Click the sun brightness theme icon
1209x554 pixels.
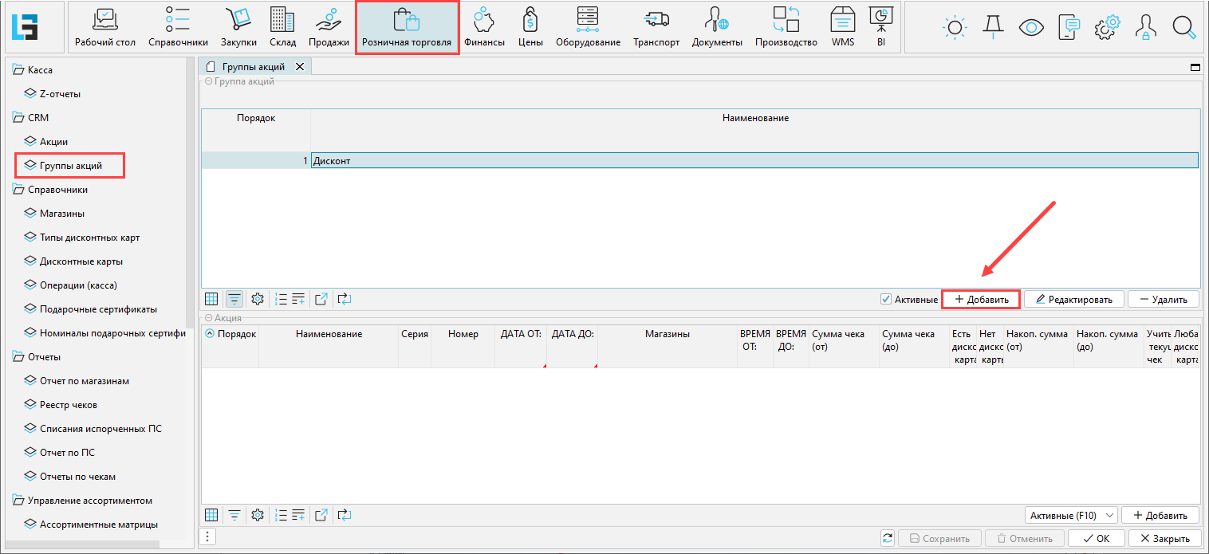tap(954, 27)
